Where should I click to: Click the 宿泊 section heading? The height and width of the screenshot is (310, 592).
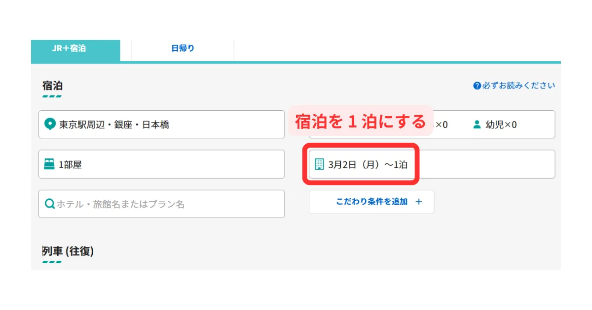point(52,86)
